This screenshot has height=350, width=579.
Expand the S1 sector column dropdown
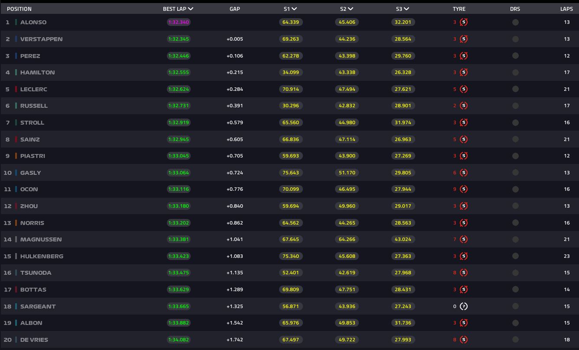coord(294,9)
